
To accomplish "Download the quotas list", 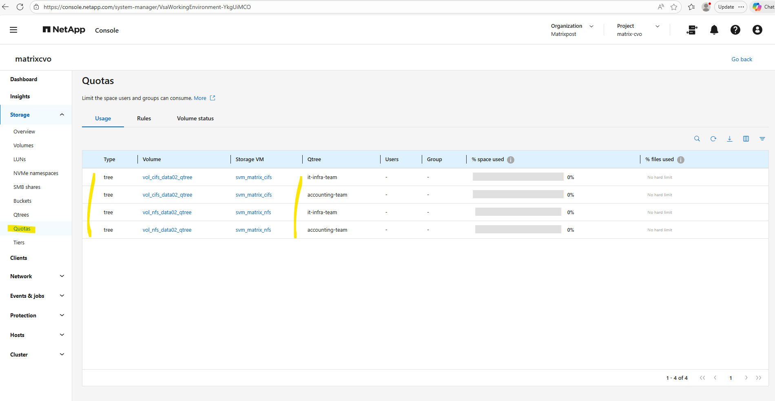I will pos(730,139).
